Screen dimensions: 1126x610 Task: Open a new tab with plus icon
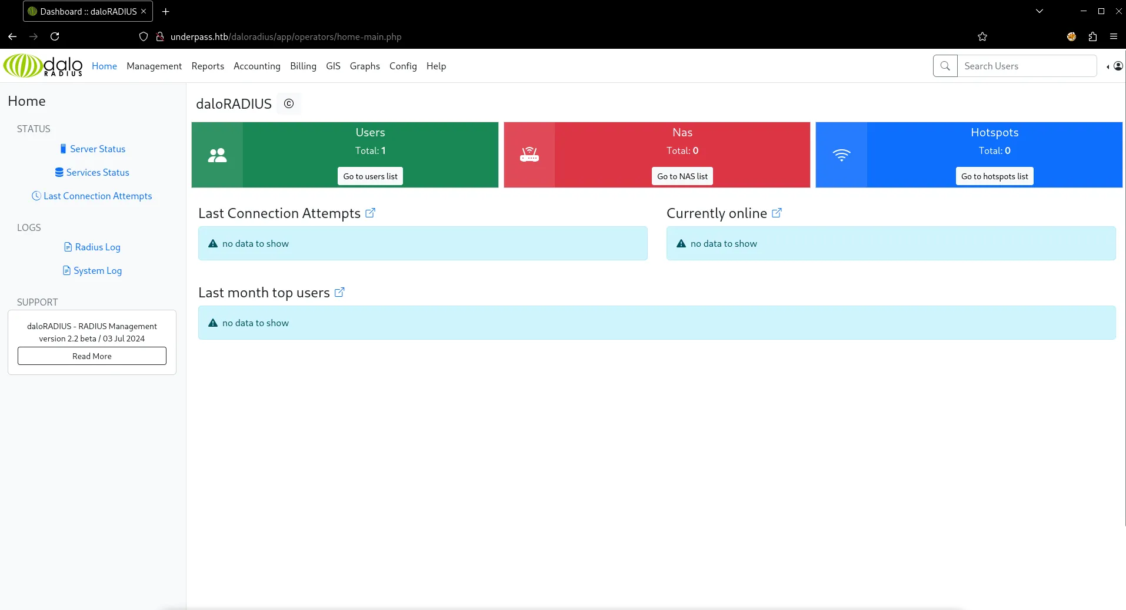(x=166, y=11)
